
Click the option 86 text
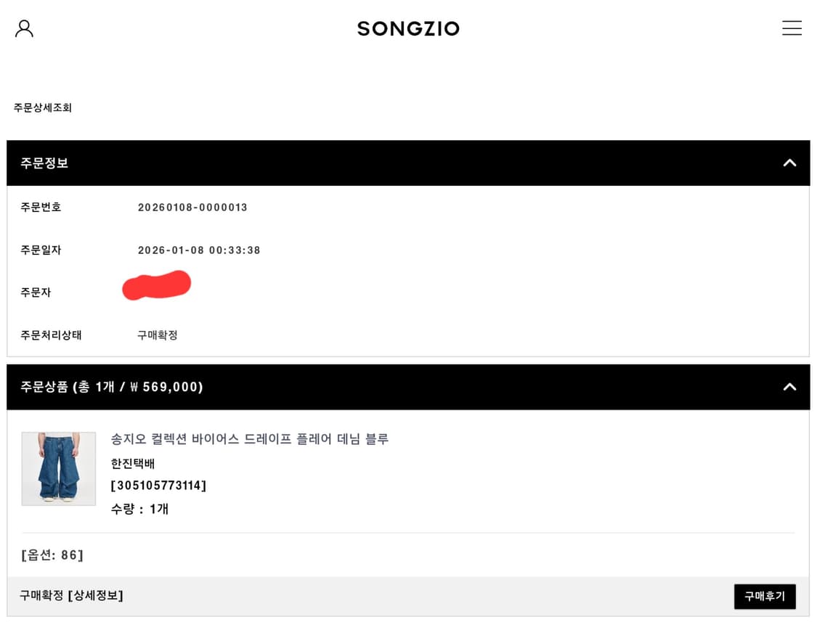click(52, 555)
